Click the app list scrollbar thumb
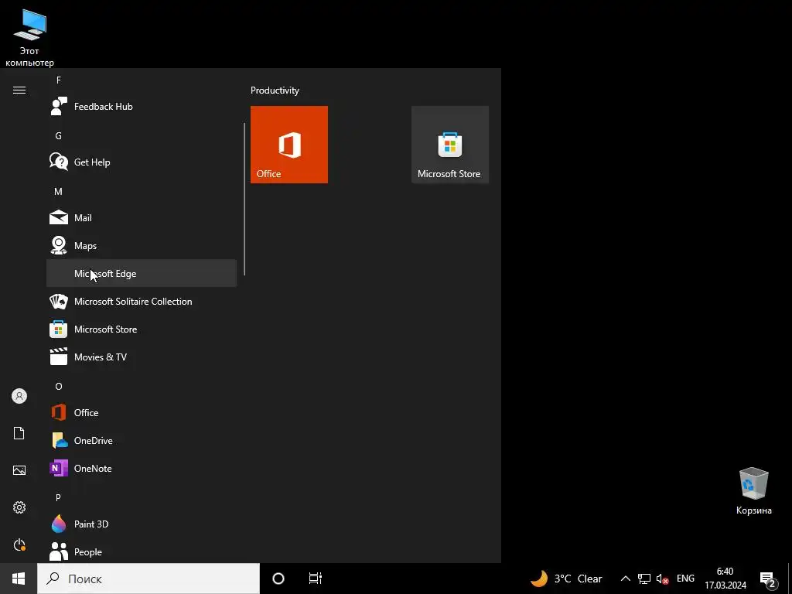792x594 pixels. (244, 199)
